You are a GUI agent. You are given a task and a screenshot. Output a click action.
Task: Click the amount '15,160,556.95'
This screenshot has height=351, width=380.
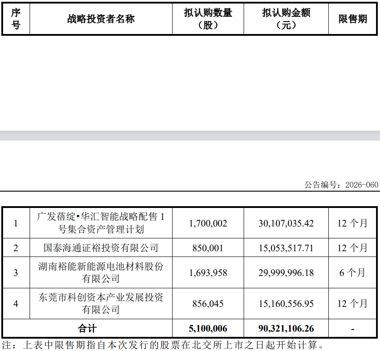(286, 304)
